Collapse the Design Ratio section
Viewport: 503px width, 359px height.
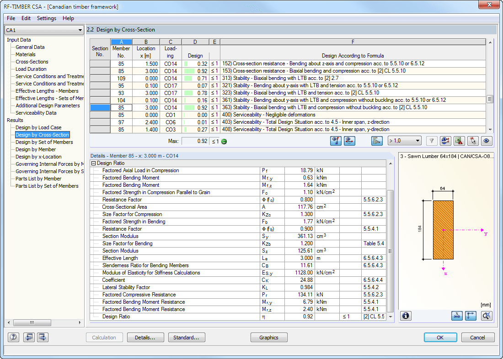point(94,163)
